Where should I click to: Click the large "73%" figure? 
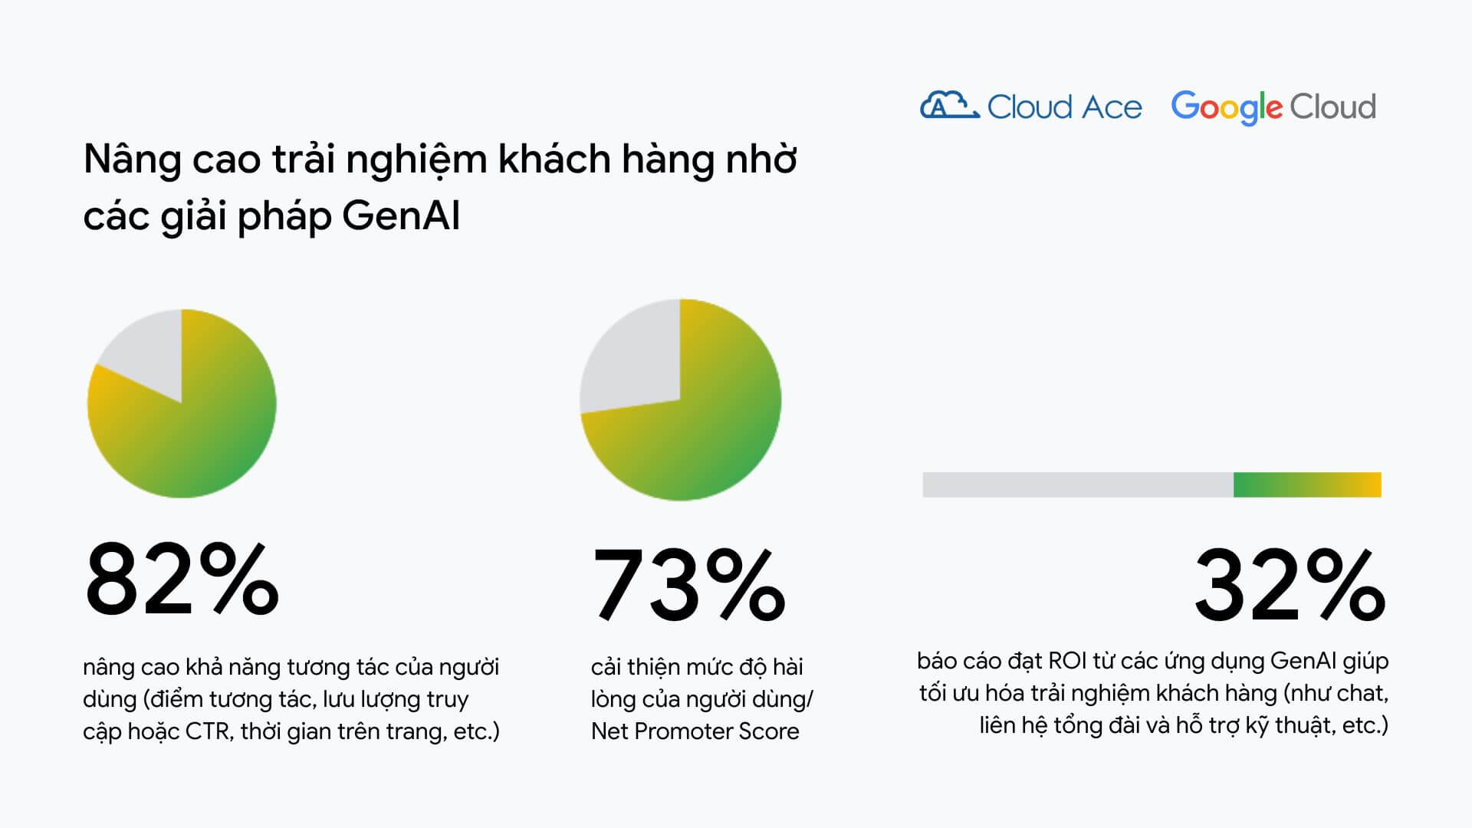tap(688, 584)
